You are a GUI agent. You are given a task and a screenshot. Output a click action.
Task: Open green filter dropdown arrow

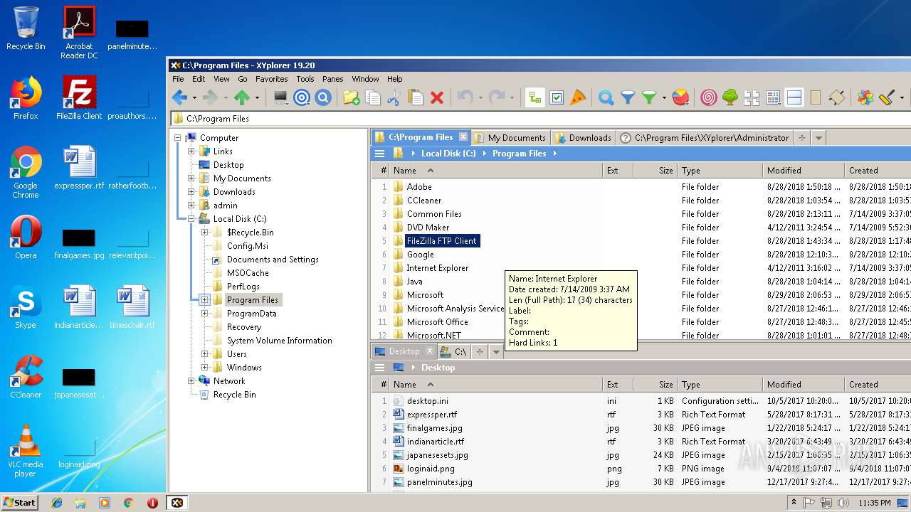(664, 98)
